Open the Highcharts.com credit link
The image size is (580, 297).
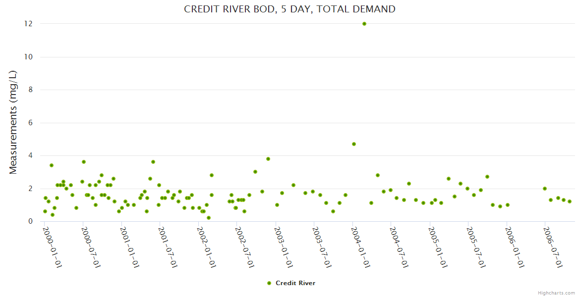[x=556, y=293]
